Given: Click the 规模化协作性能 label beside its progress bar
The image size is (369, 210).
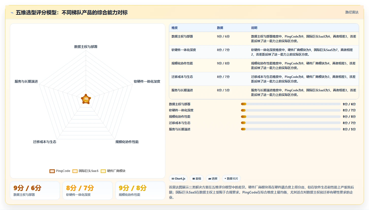Looking at the screenshot, I should click(180, 117).
